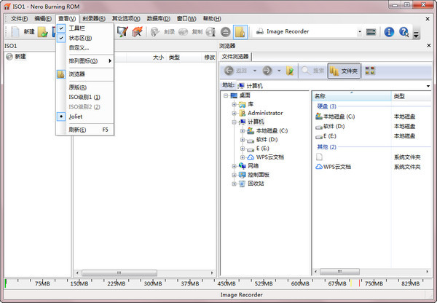Viewport: 437px width, 303px height.
Task: Toggle the 状态区 status bar option
Action: 80,37
